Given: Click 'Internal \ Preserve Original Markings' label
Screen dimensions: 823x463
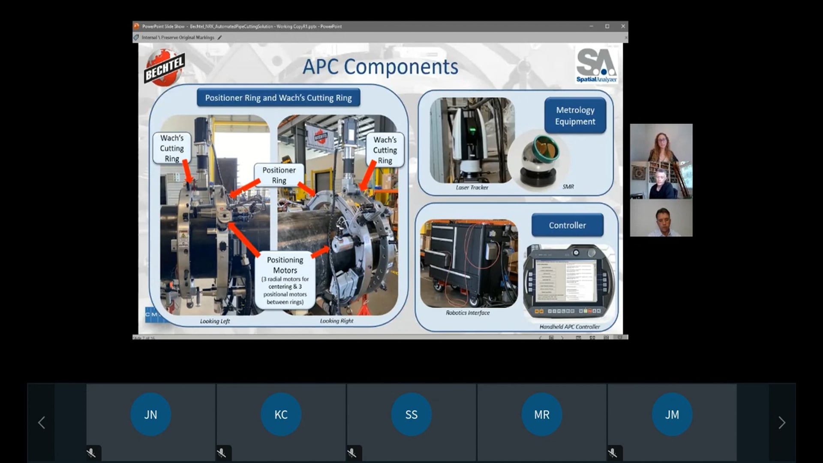Looking at the screenshot, I should 178,37.
